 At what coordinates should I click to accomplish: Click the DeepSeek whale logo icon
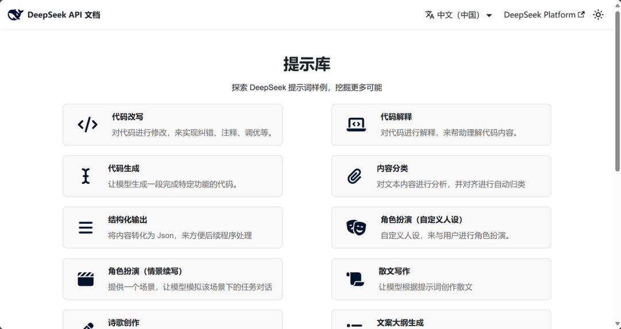[16, 14]
